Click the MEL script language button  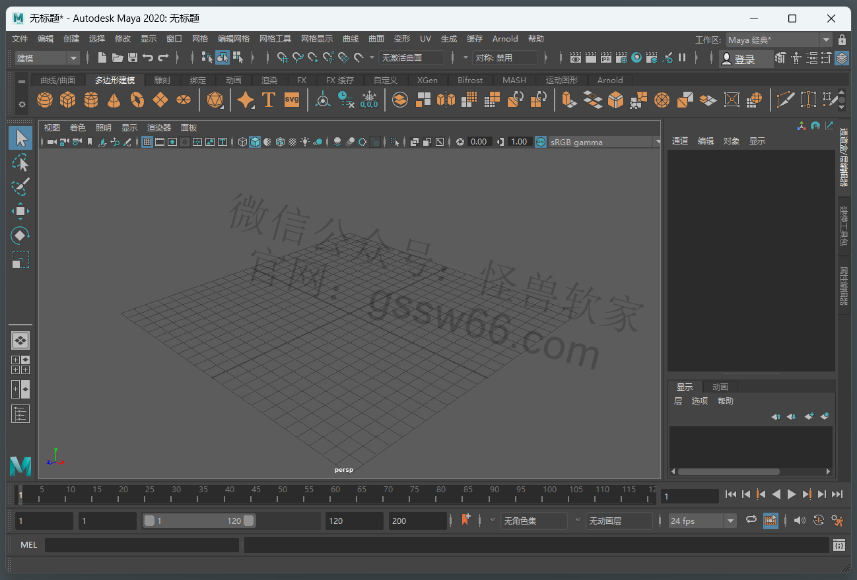pos(28,545)
